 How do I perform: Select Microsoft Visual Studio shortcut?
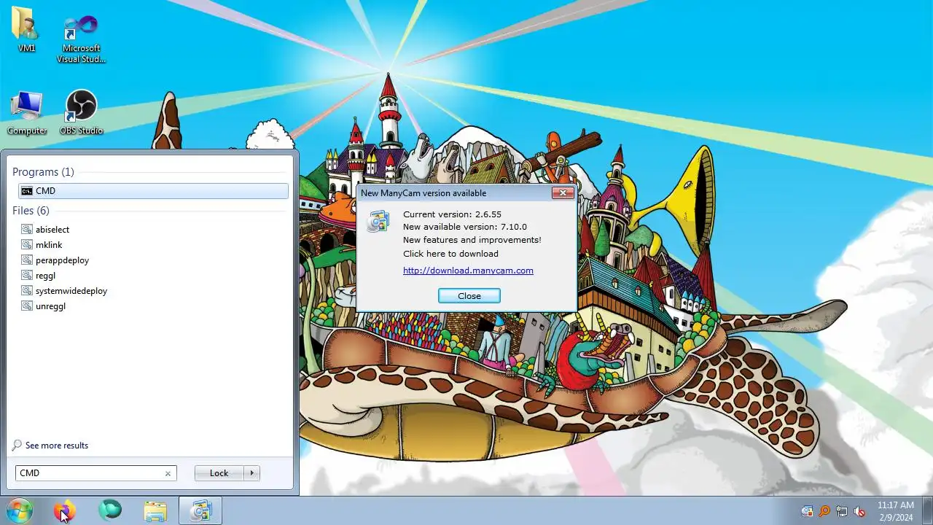81,39
